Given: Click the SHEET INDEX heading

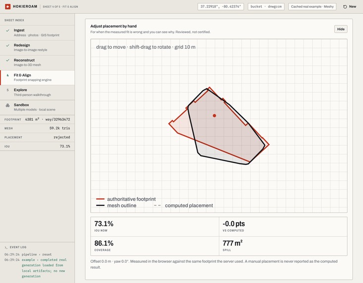Looking at the screenshot, I should (x=14, y=20).
